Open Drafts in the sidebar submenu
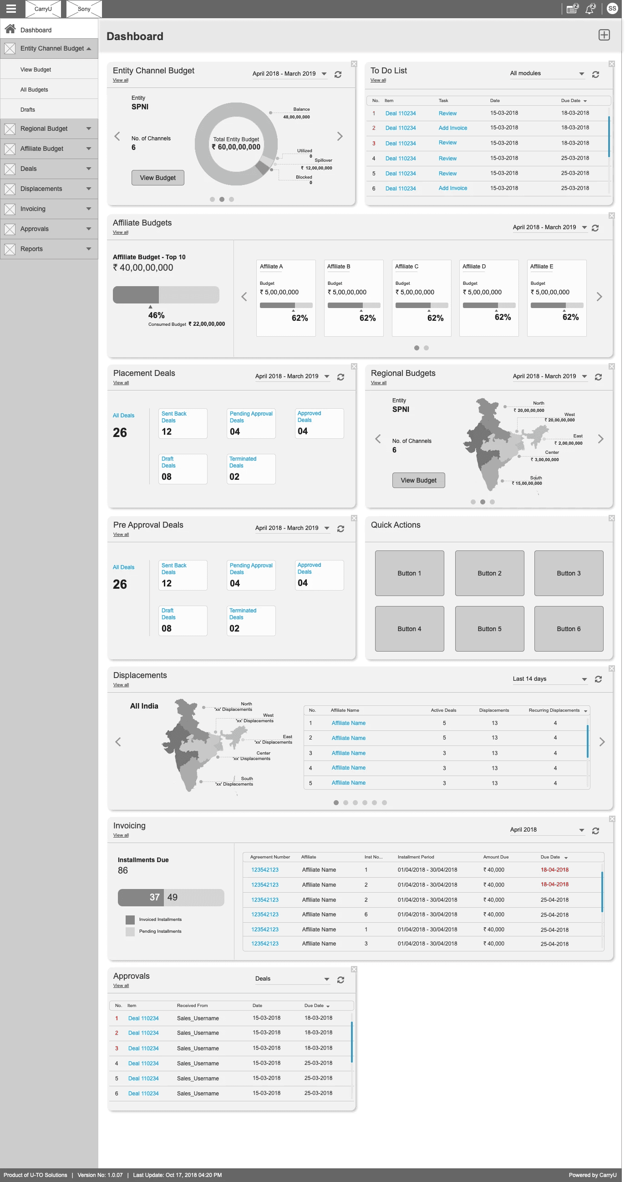The height and width of the screenshot is (1182, 625). pyautogui.click(x=49, y=110)
